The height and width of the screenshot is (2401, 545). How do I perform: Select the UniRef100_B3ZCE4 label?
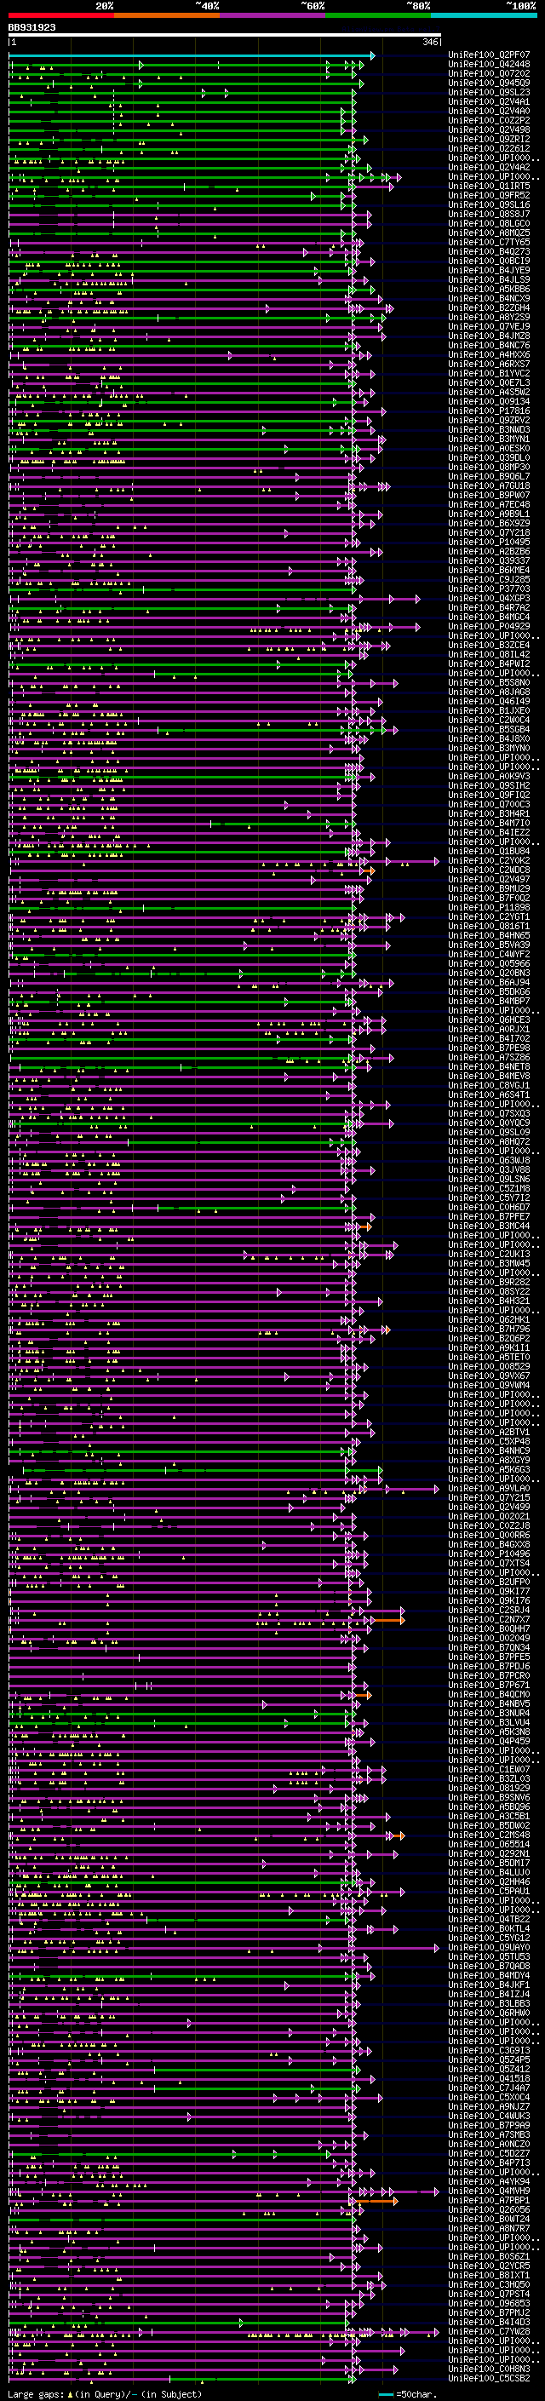click(489, 645)
